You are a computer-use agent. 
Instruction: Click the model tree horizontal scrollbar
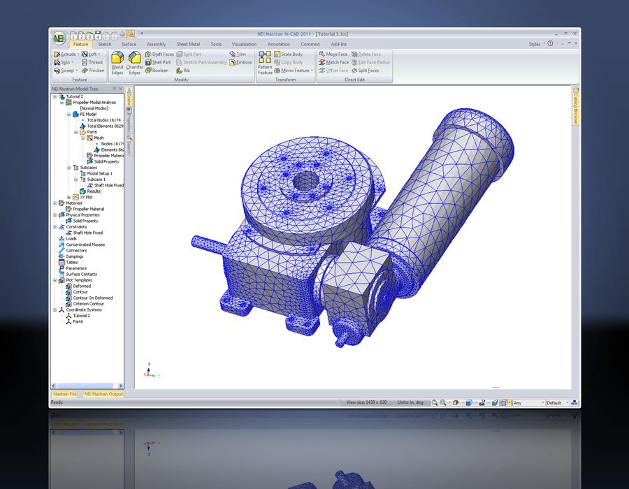[x=87, y=386]
